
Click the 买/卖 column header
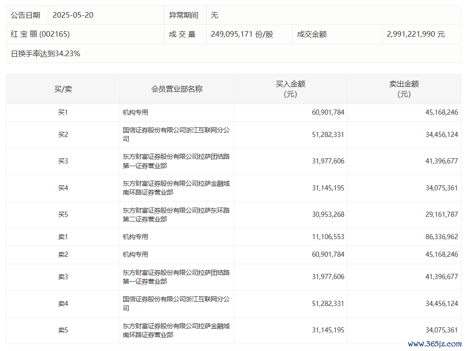(x=63, y=89)
